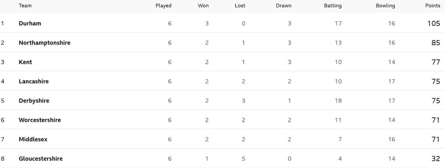Screen dimensions: 448x168
Task: Open the Lancashire team entry
Action: [33, 81]
